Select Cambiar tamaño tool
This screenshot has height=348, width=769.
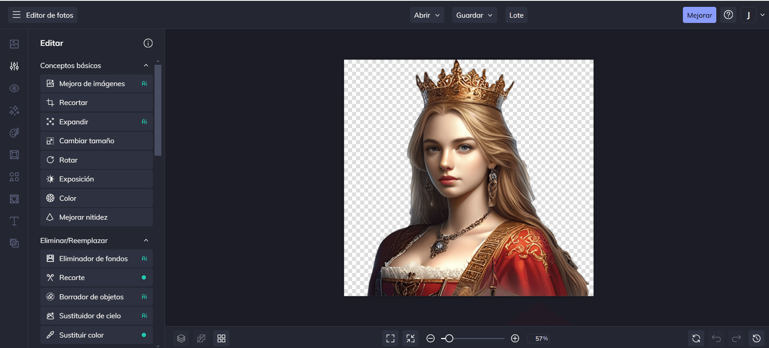(x=97, y=141)
